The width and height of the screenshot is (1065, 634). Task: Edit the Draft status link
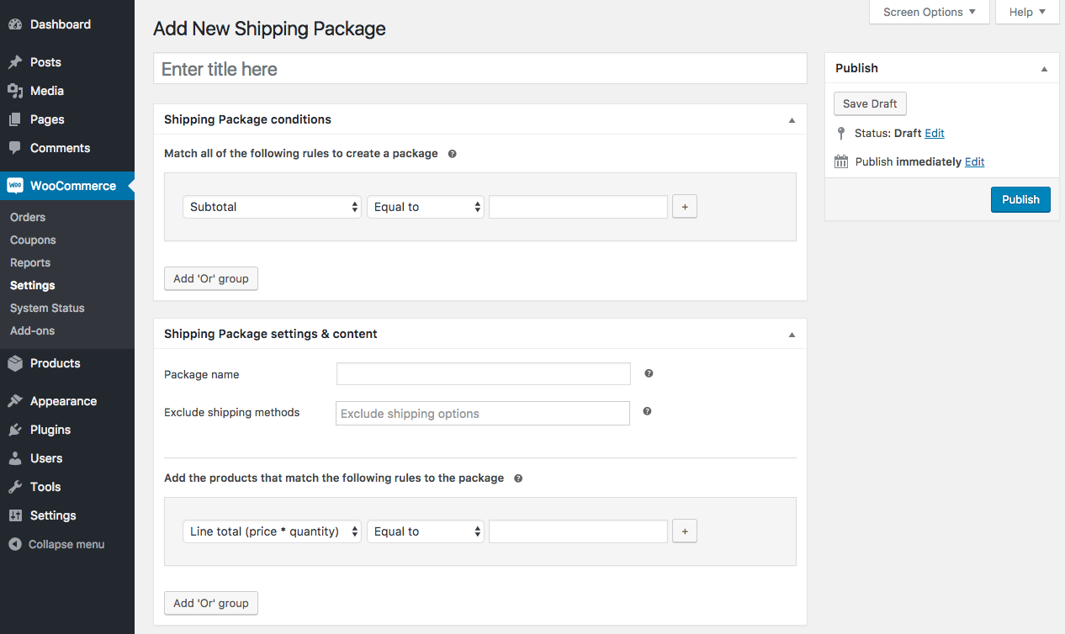point(935,134)
